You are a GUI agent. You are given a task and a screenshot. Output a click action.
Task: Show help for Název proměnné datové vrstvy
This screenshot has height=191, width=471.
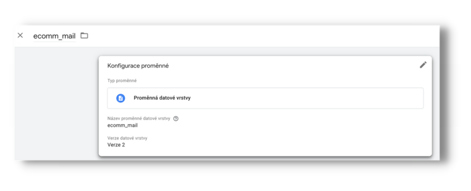[x=176, y=119]
